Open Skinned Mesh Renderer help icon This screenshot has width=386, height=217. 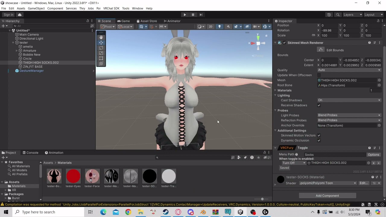click(369, 43)
